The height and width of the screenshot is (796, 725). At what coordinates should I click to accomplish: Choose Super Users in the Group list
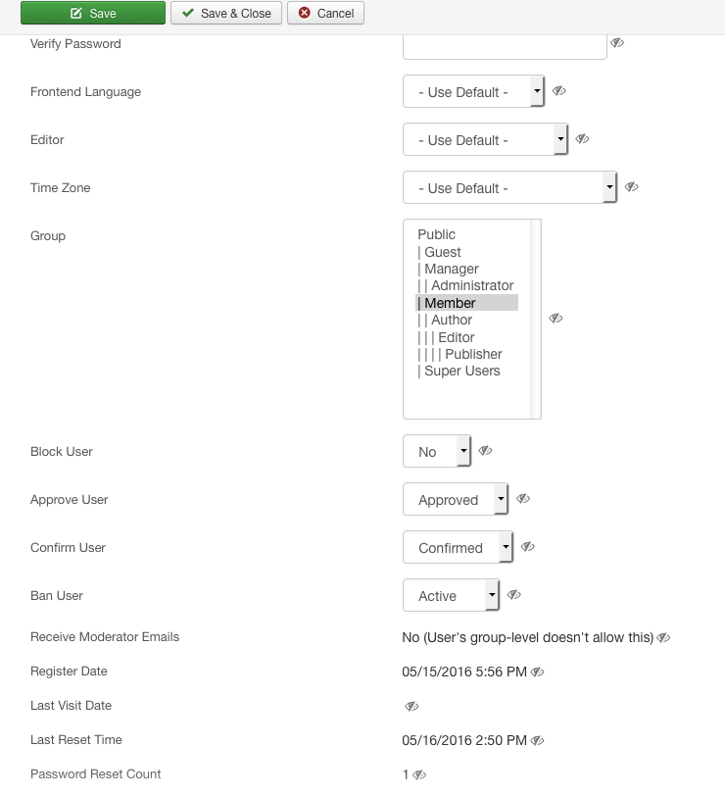coord(461,372)
